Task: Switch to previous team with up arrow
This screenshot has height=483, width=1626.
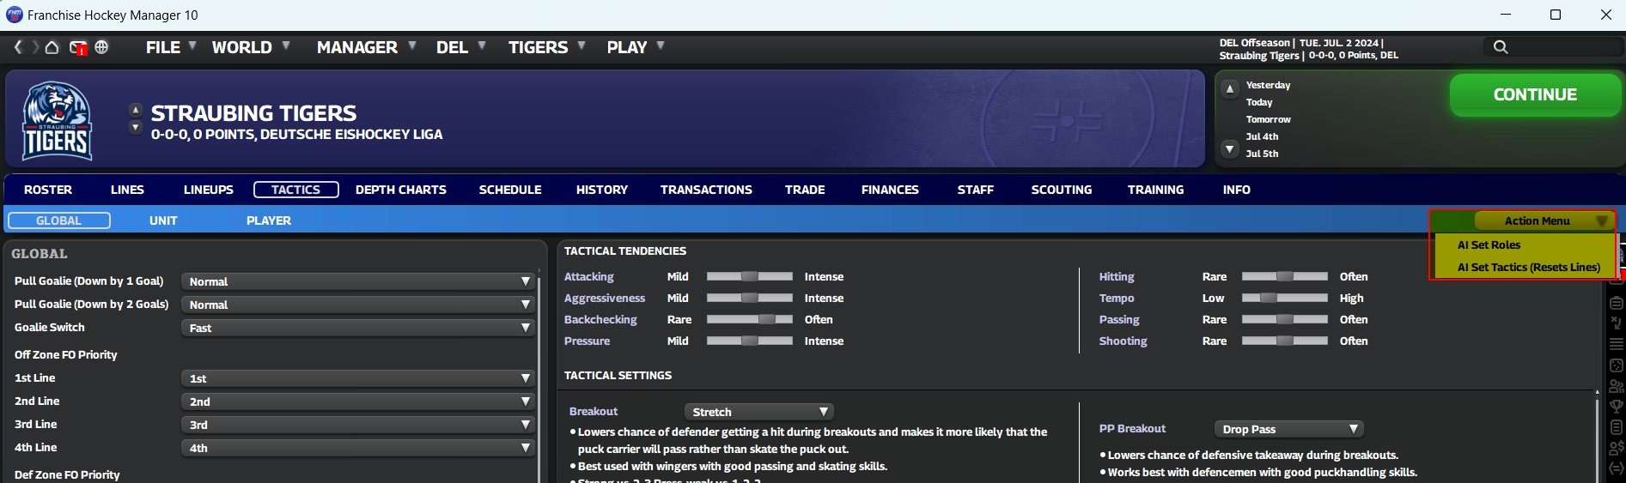Action: 135,110
